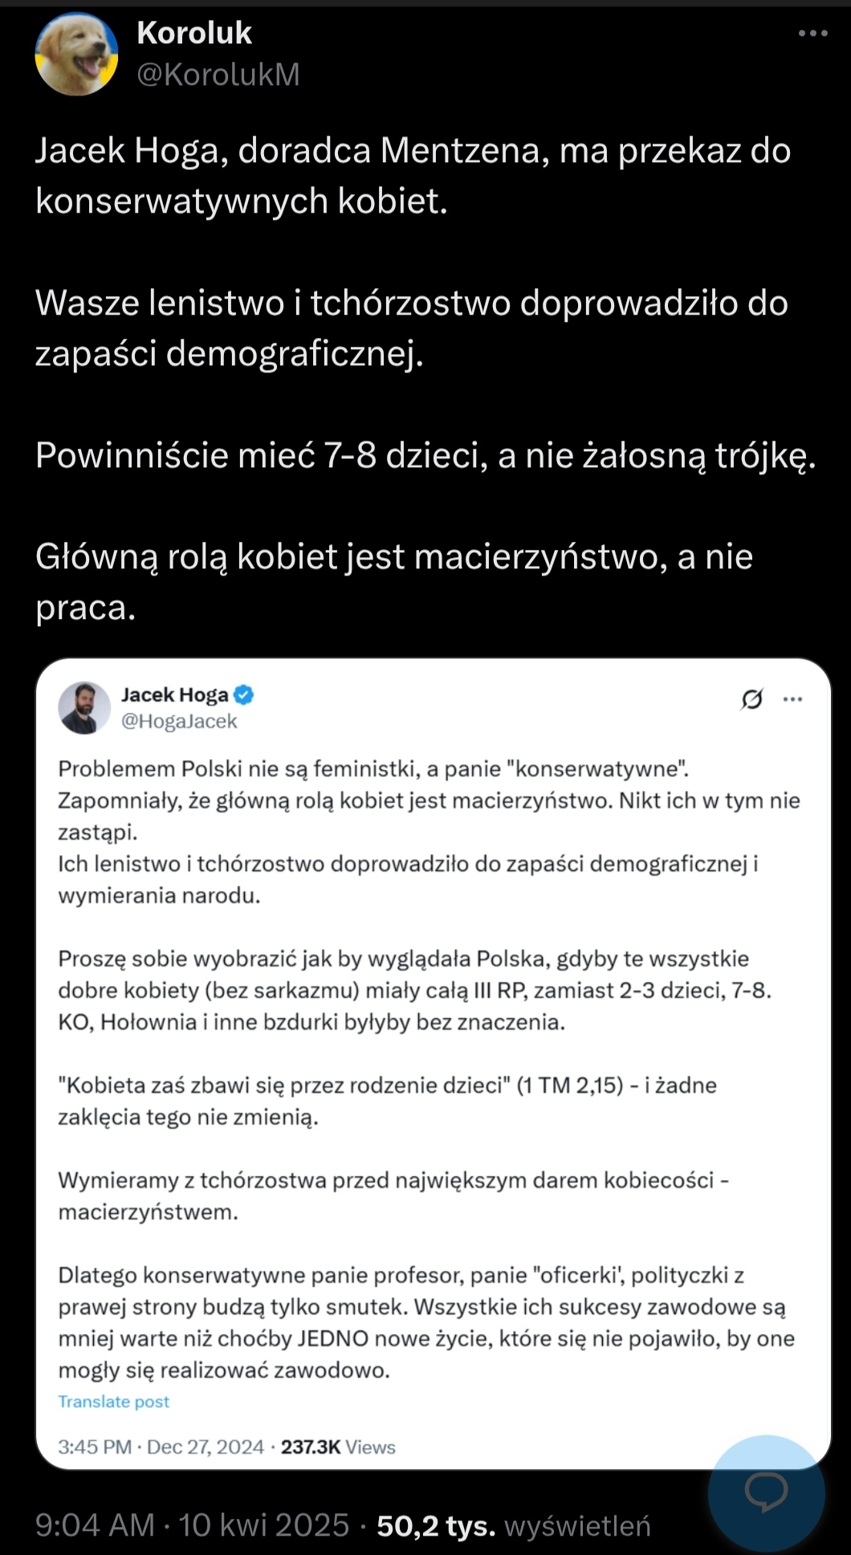Open the @KorolukM handle

coord(218,75)
